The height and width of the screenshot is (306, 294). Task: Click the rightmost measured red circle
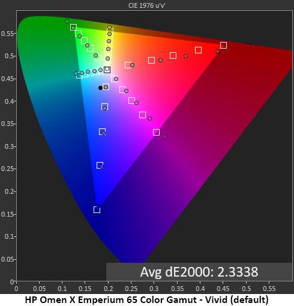(248, 46)
